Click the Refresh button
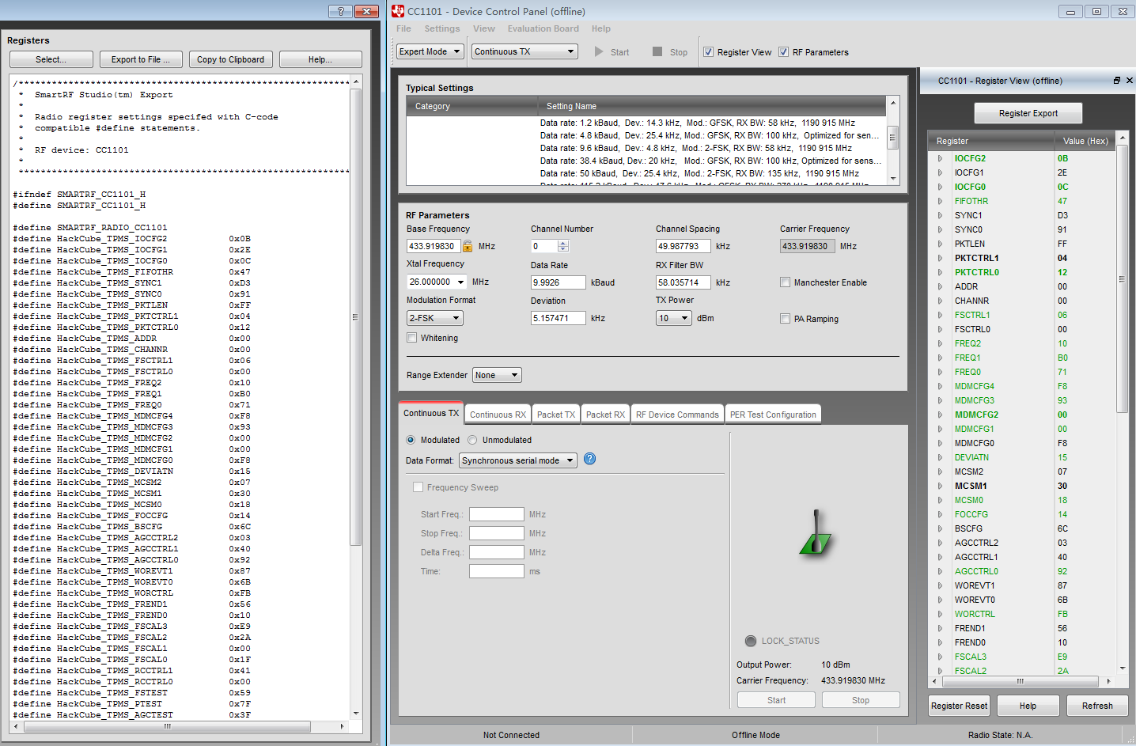 pos(1097,706)
